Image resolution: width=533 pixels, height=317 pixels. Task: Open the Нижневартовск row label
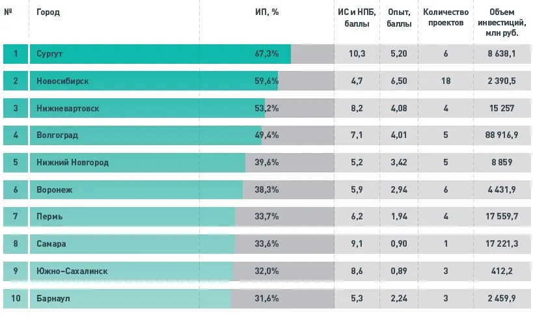click(68, 108)
